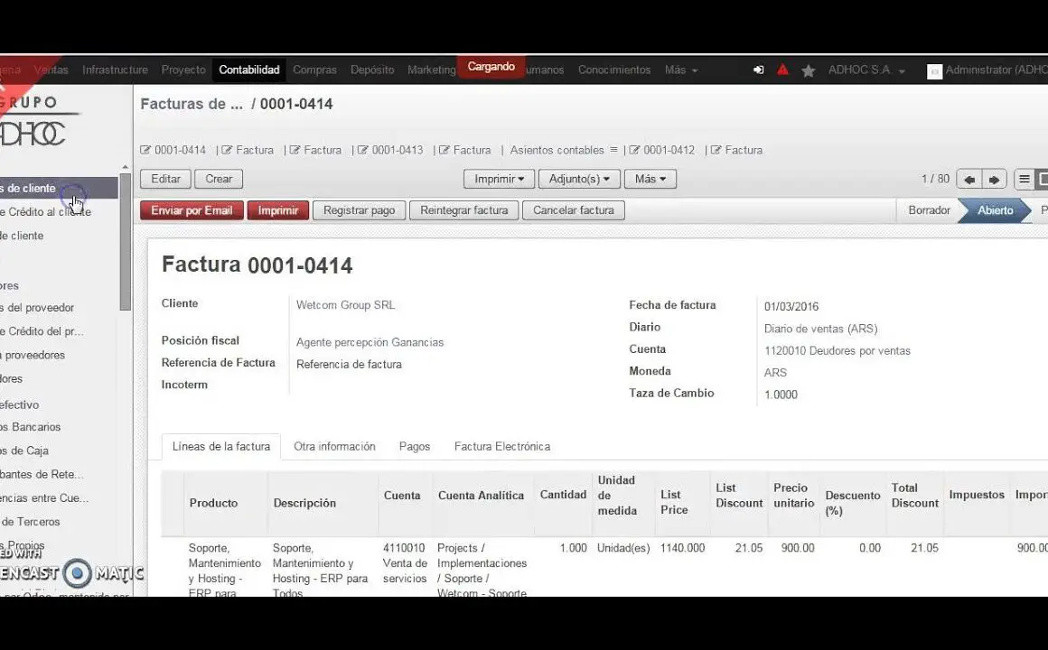Switch to the Otra información tab
This screenshot has height=650, width=1048.
point(334,447)
